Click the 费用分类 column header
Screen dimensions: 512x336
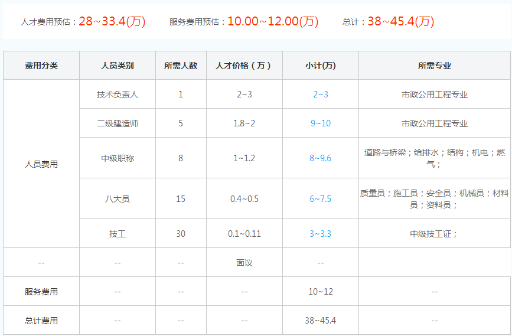click(x=41, y=66)
